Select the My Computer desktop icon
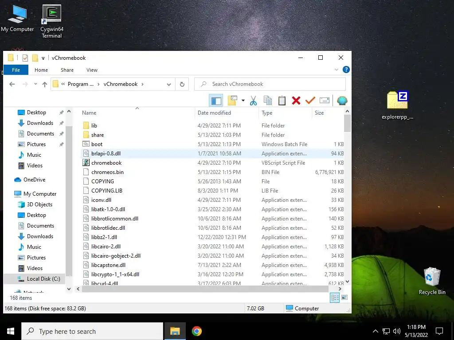Viewport: 454px width, 340px height. click(17, 19)
